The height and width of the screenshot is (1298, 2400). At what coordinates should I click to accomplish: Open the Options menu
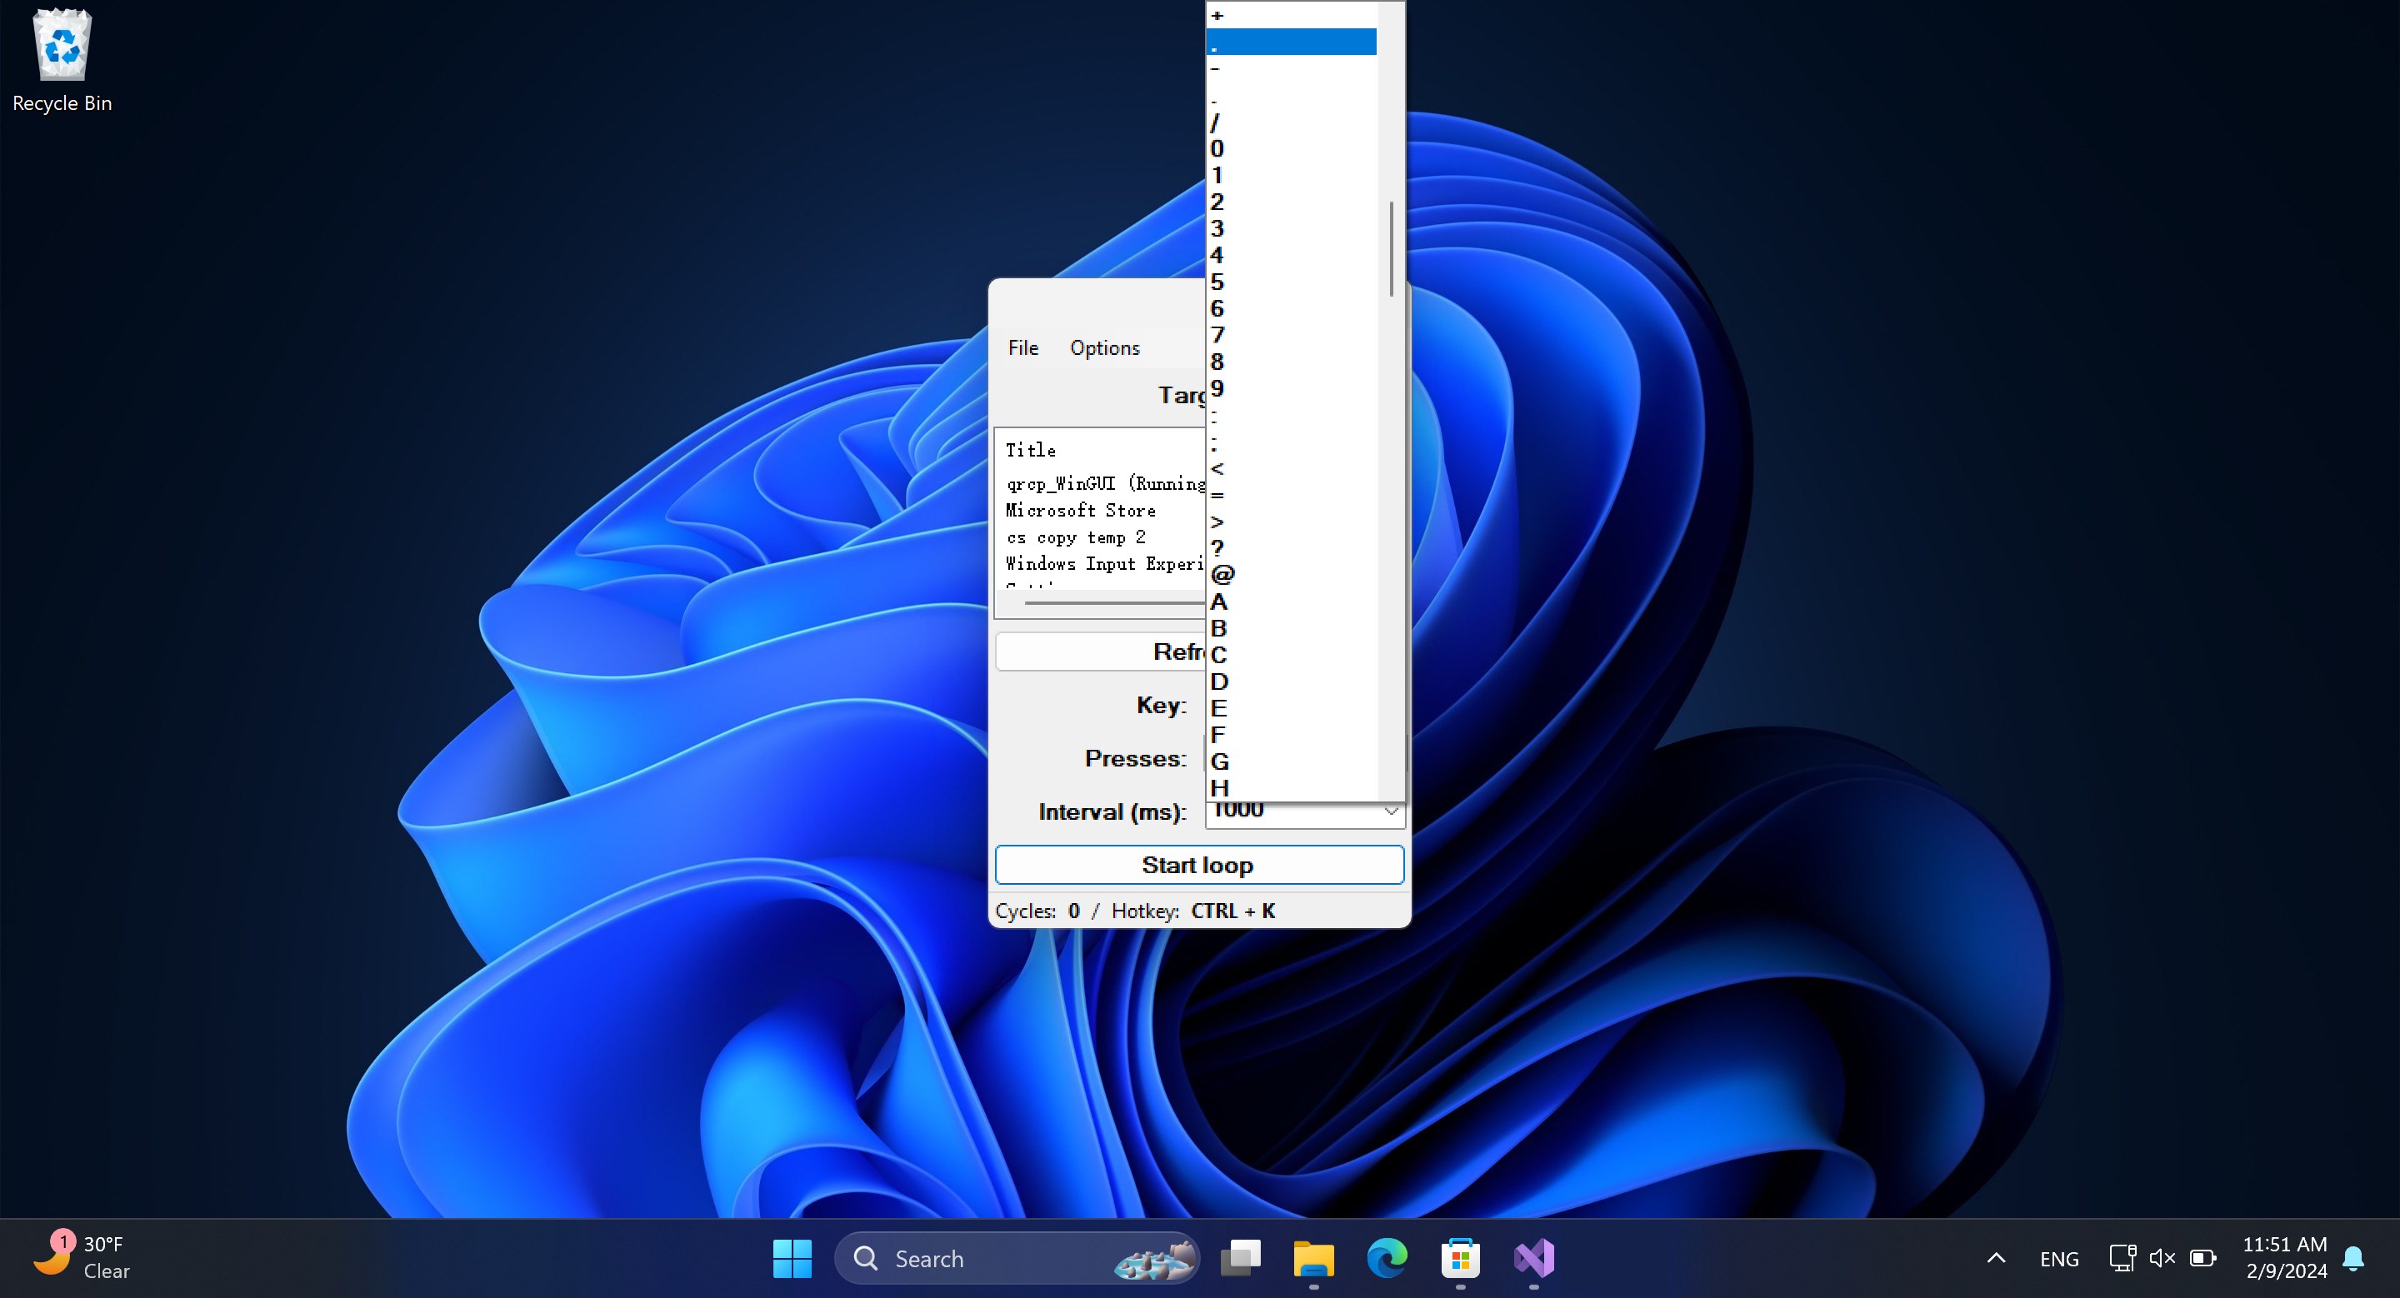1104,347
